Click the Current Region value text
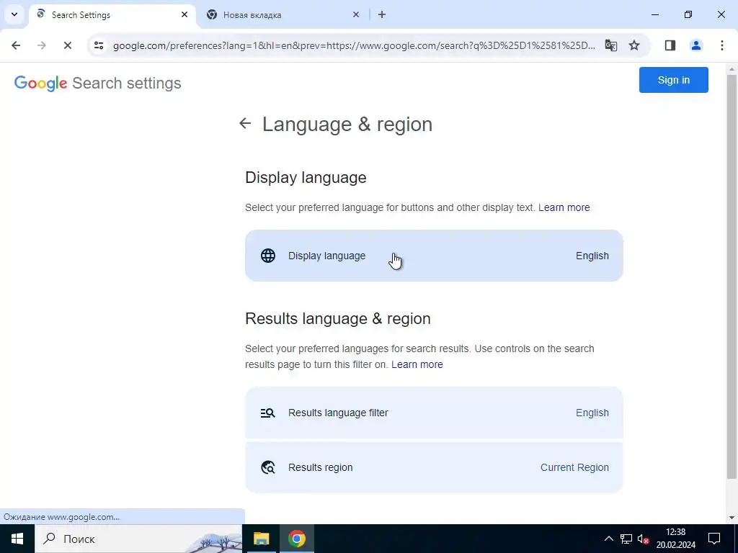 574,467
